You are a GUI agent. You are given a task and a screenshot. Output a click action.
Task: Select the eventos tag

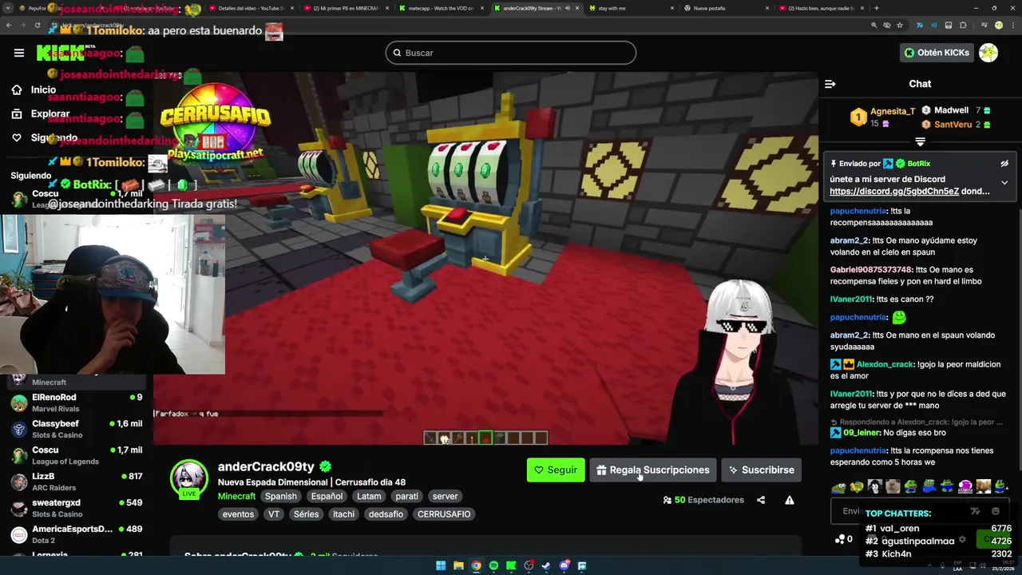[x=238, y=514]
